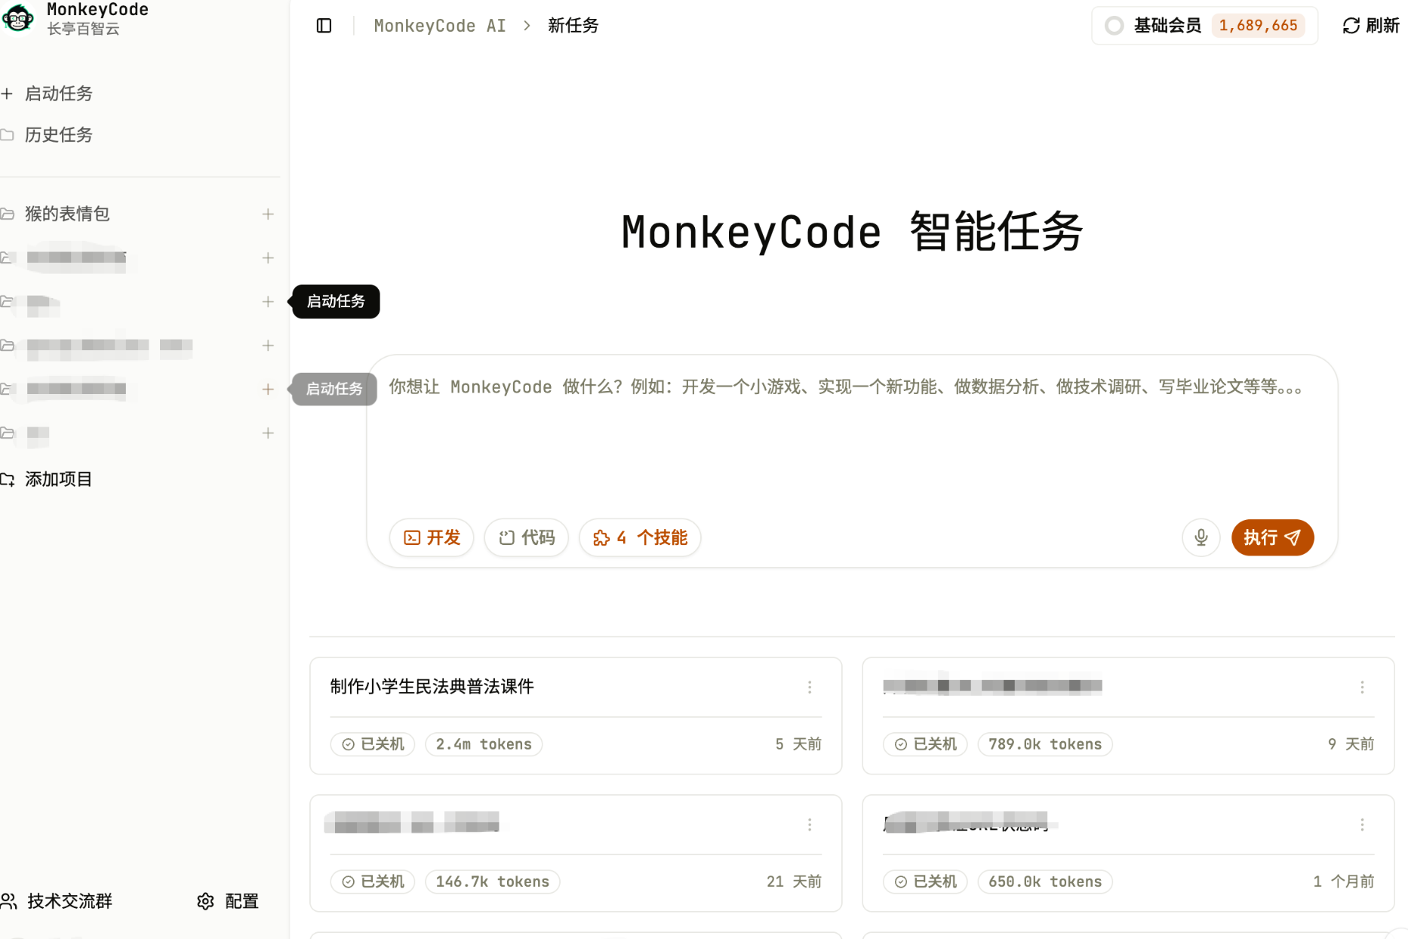1408x939 pixels.
Task: Open 配置 settings with the gear icon
Action: 228,901
